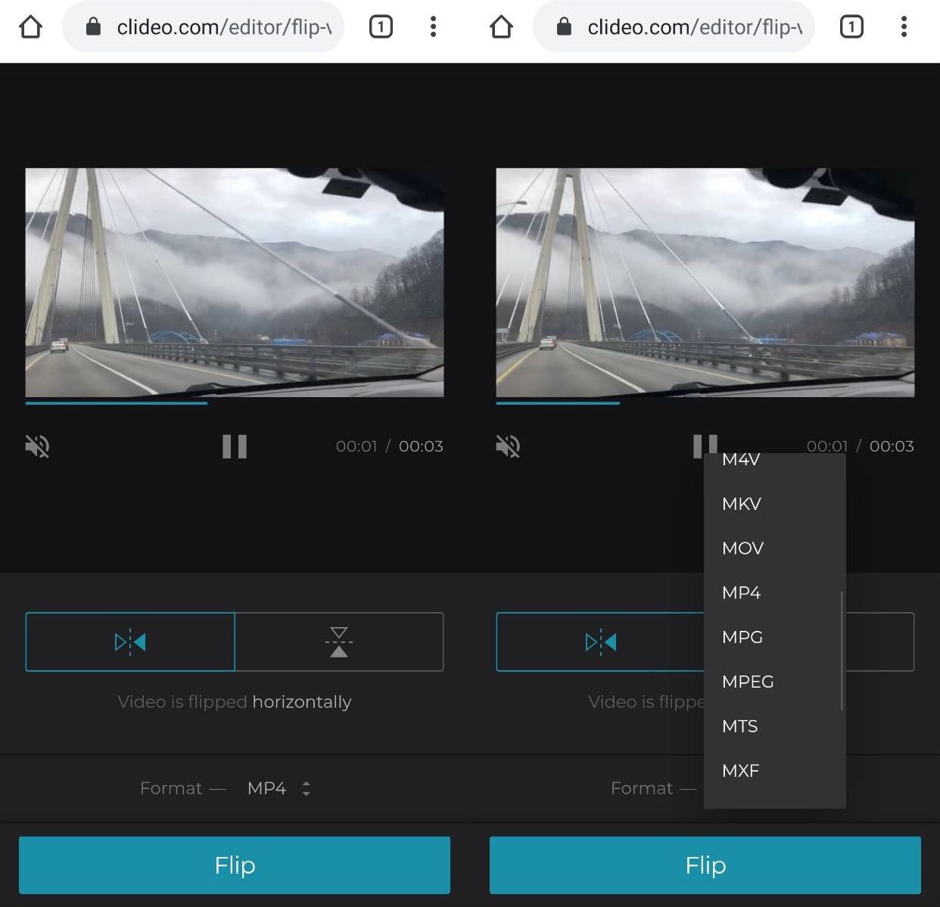Open the Chrome tab switcher

point(379,26)
